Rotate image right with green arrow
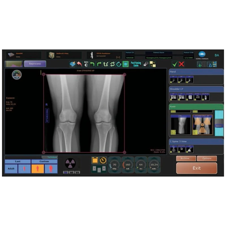This screenshot has height=226, width=226. pos(99,64)
